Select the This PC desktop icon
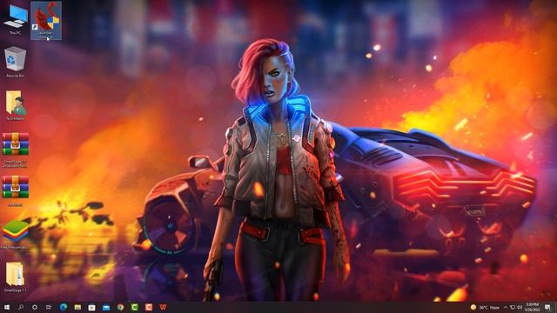The image size is (557, 313). click(x=16, y=20)
